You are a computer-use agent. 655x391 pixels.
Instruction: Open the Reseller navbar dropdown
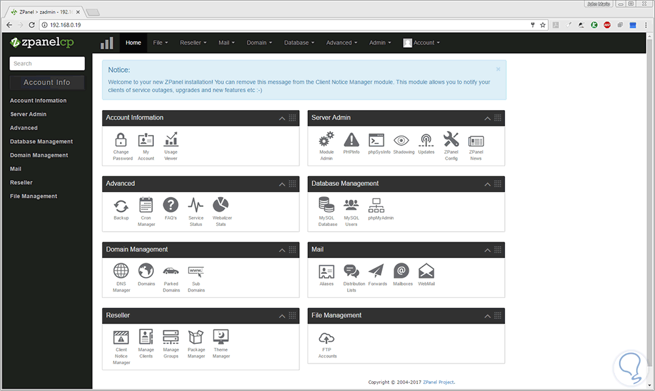193,43
